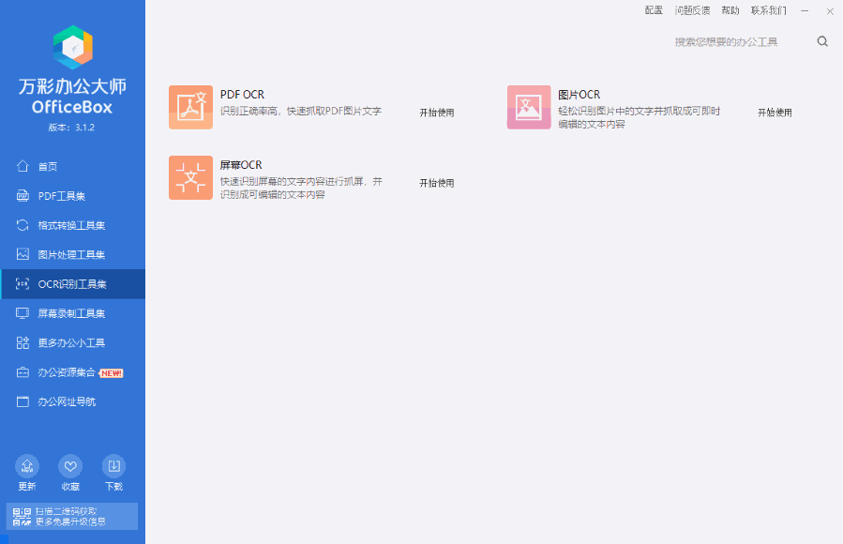Select the PDF OCR tool icon
The image size is (843, 544).
click(190, 106)
